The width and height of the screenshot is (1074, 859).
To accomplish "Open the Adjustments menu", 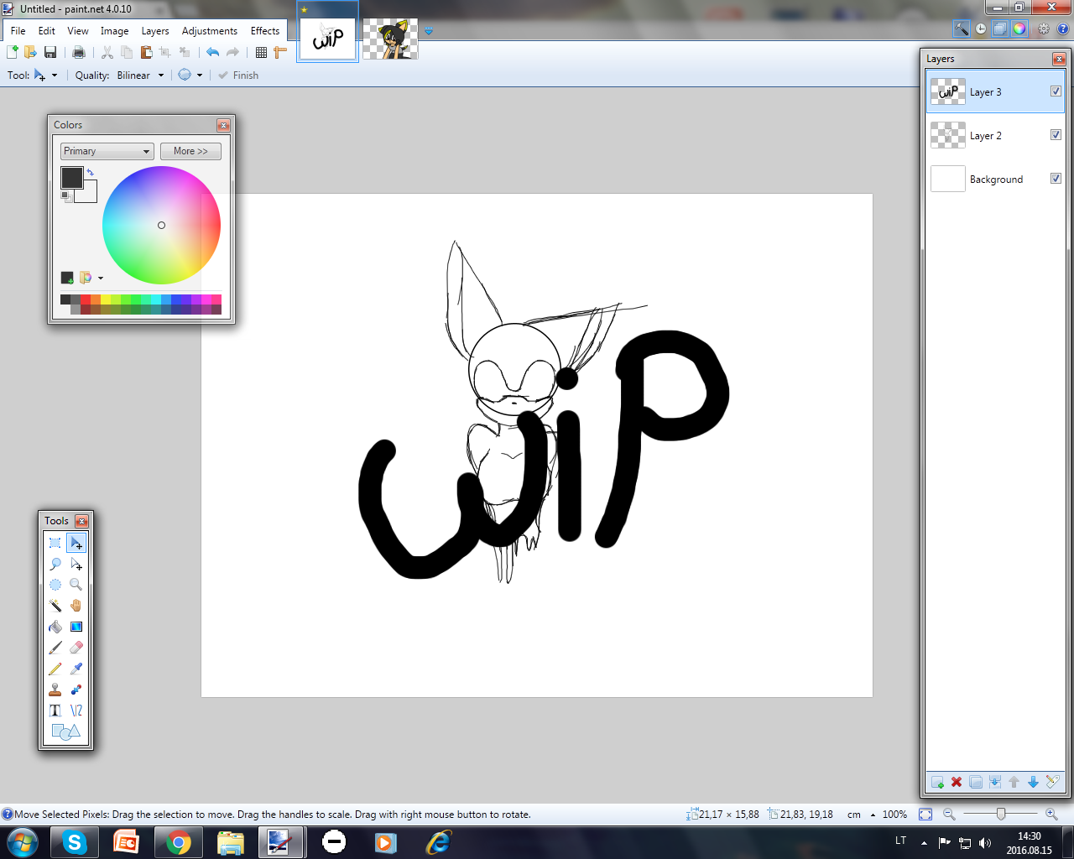I will tap(210, 31).
